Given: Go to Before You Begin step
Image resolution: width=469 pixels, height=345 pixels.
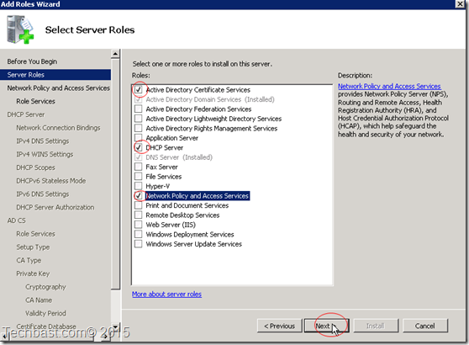Looking at the screenshot, I should coord(32,61).
